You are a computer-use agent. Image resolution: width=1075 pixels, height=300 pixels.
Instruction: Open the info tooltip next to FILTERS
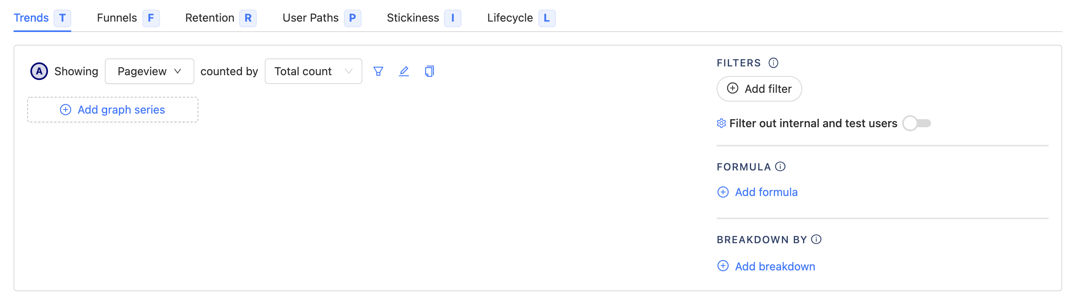click(774, 62)
